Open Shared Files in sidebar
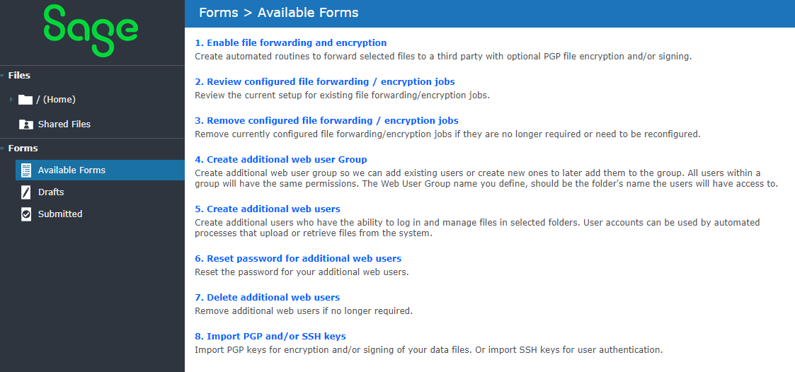 [64, 124]
